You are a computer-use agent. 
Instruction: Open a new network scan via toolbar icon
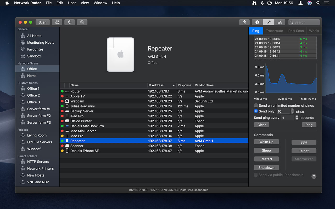coord(57,22)
